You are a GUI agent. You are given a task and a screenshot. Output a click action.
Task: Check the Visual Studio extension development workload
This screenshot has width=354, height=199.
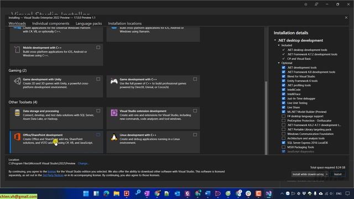[195, 111]
